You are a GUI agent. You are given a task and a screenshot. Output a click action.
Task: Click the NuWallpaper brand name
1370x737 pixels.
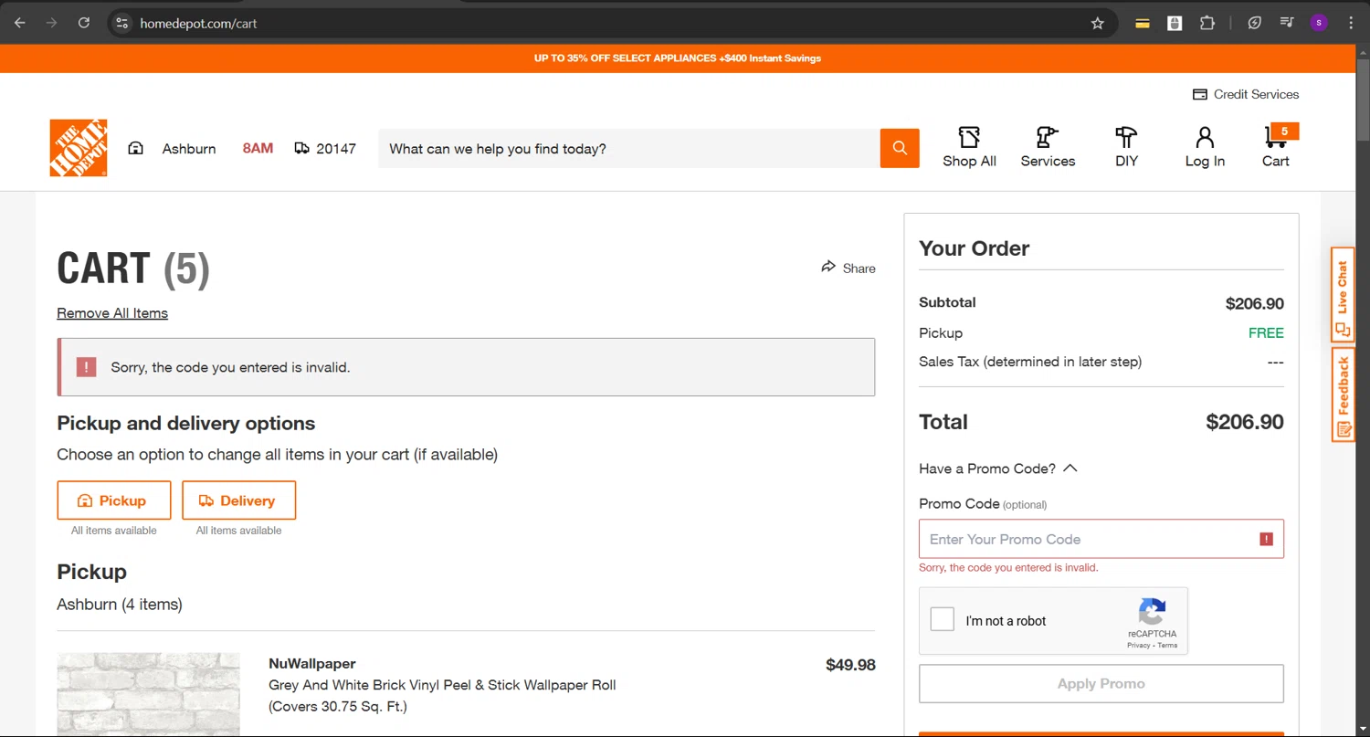click(x=312, y=664)
